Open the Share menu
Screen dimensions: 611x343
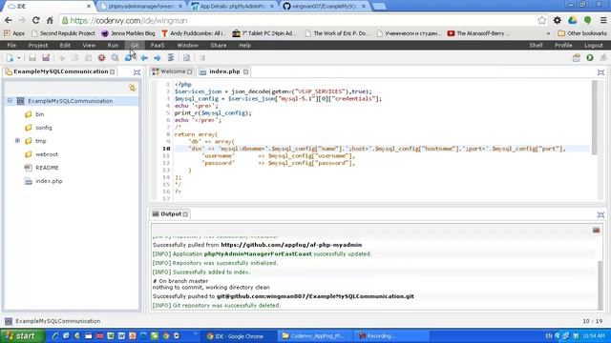219,45
